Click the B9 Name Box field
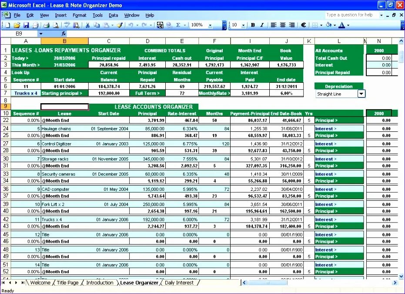 19,33
